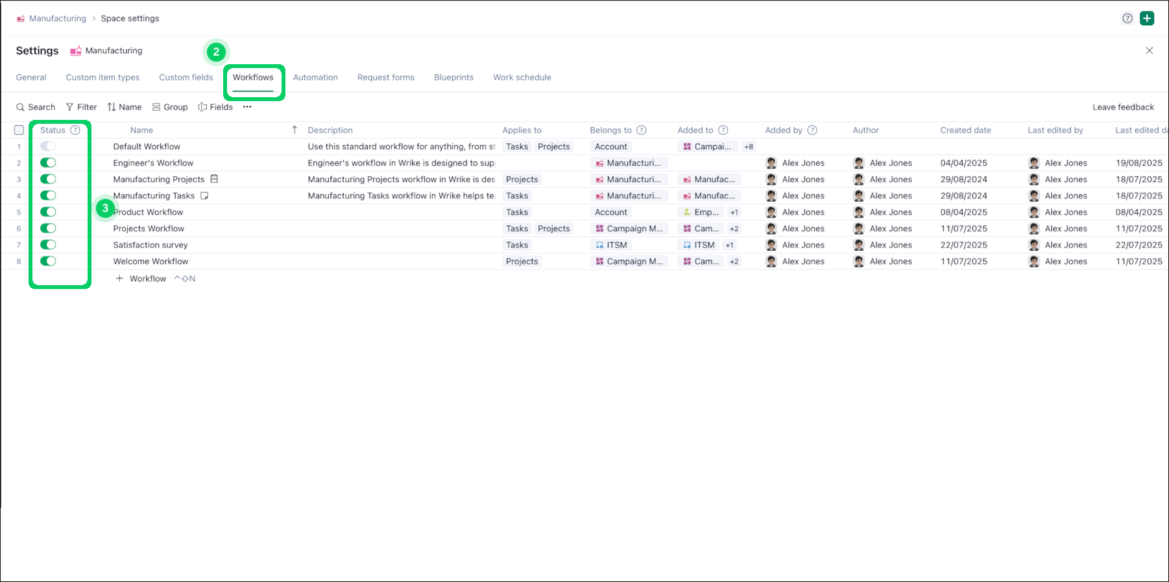This screenshot has width=1169, height=582.
Task: Toggle status of Satisfaction survey
Action: [48, 244]
